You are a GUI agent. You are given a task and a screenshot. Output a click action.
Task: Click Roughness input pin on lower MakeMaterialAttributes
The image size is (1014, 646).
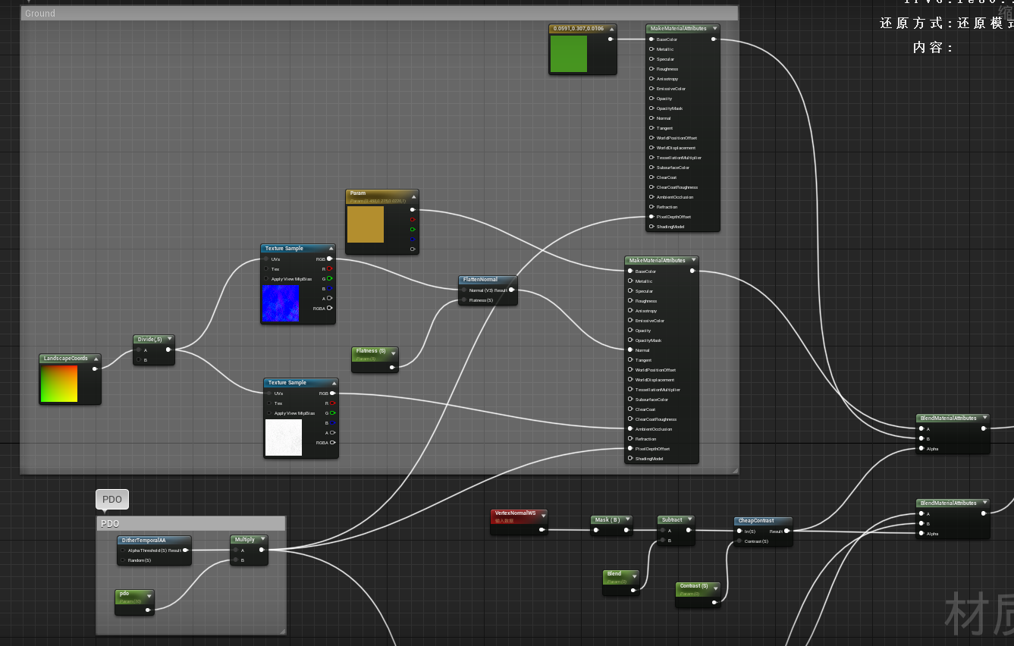point(630,301)
